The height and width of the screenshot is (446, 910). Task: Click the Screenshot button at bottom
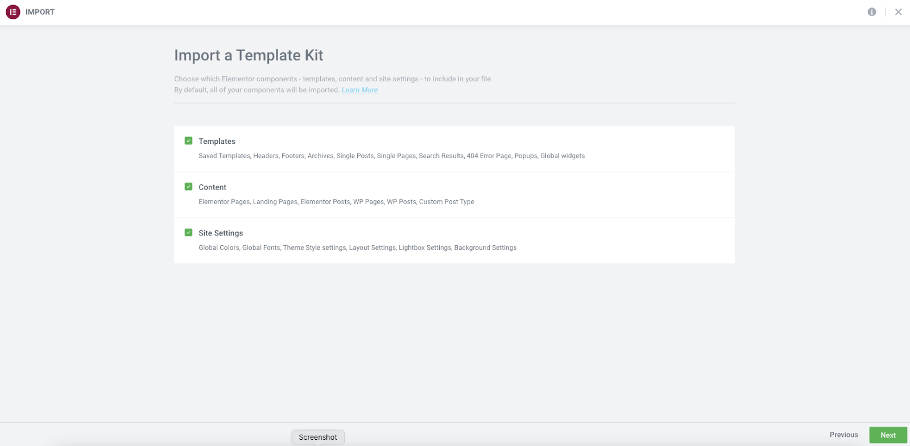pyautogui.click(x=318, y=437)
